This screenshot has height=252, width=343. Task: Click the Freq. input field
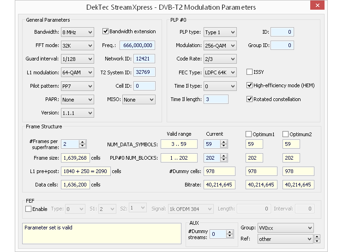(x=138, y=45)
